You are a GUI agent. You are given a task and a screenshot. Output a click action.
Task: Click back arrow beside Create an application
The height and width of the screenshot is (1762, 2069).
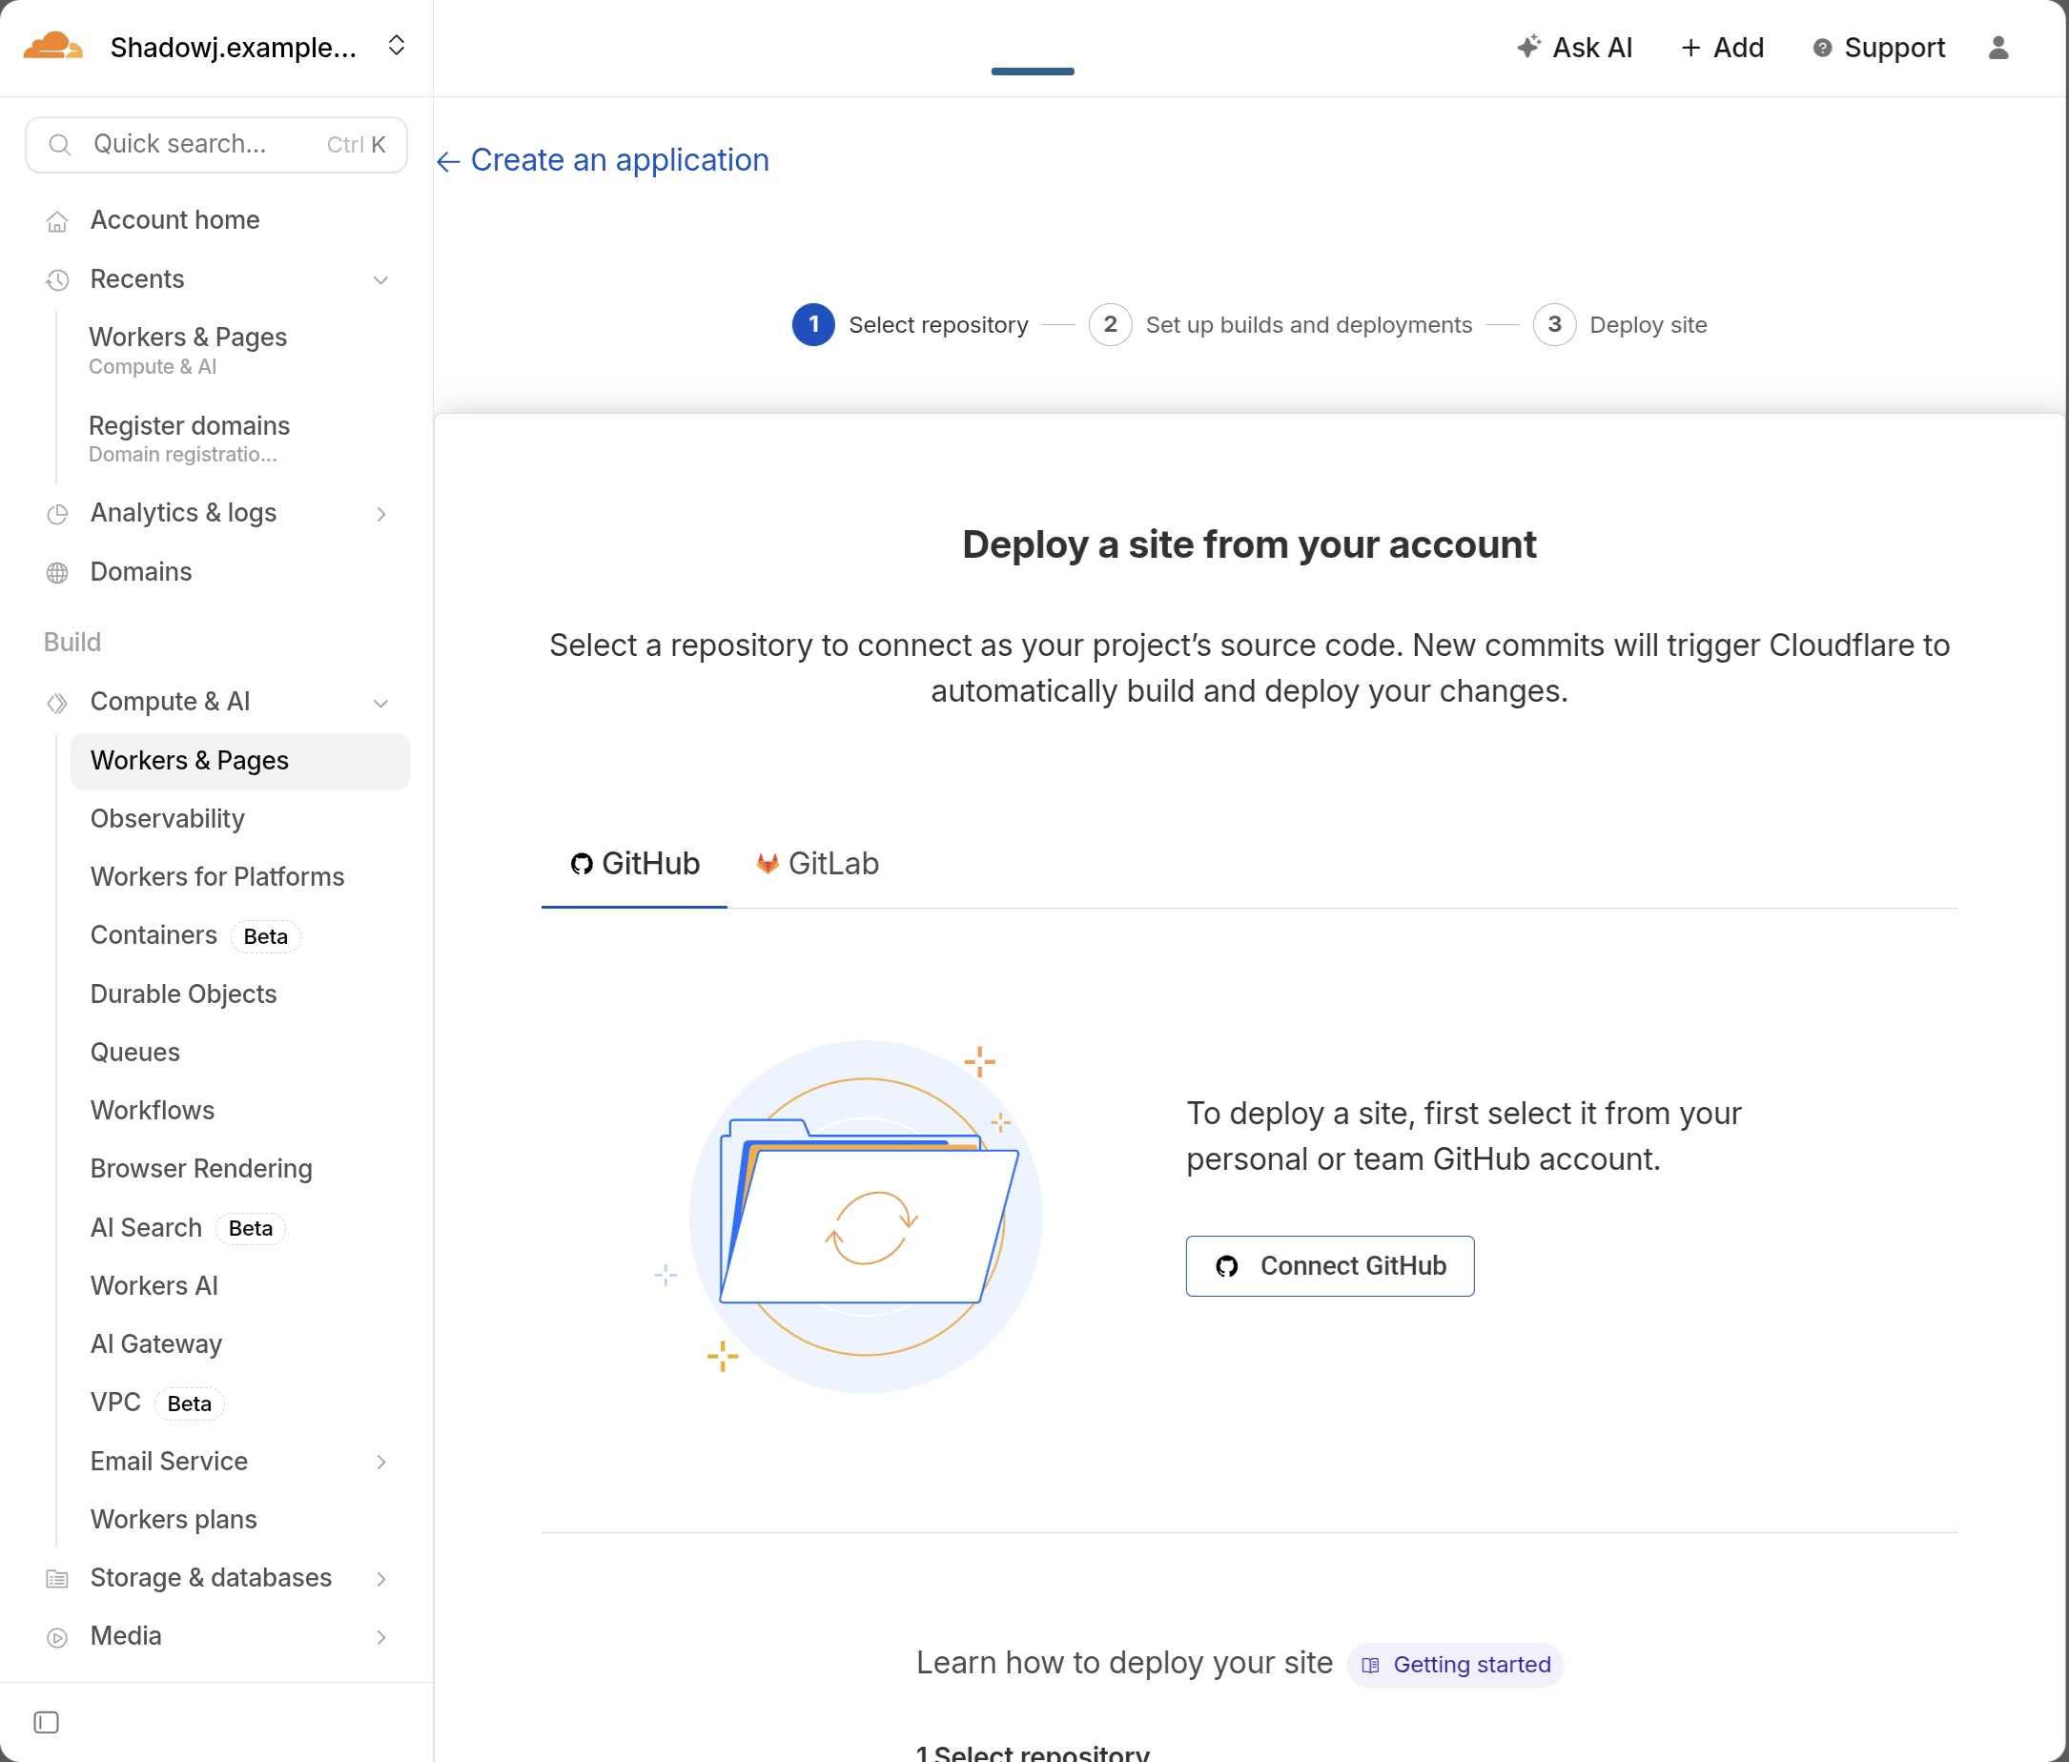click(x=448, y=161)
